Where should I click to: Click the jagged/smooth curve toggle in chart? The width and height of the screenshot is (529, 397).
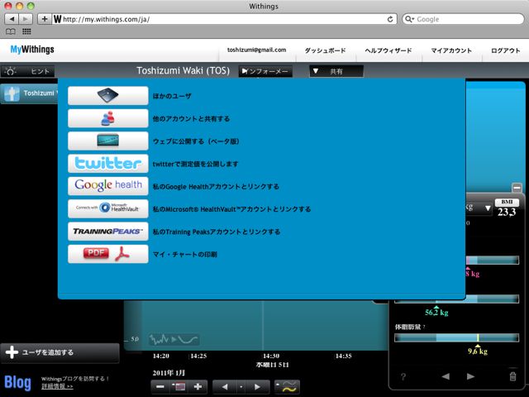pos(174,339)
